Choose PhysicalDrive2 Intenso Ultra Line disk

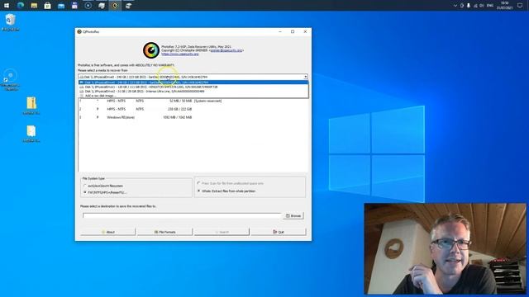[193, 91]
